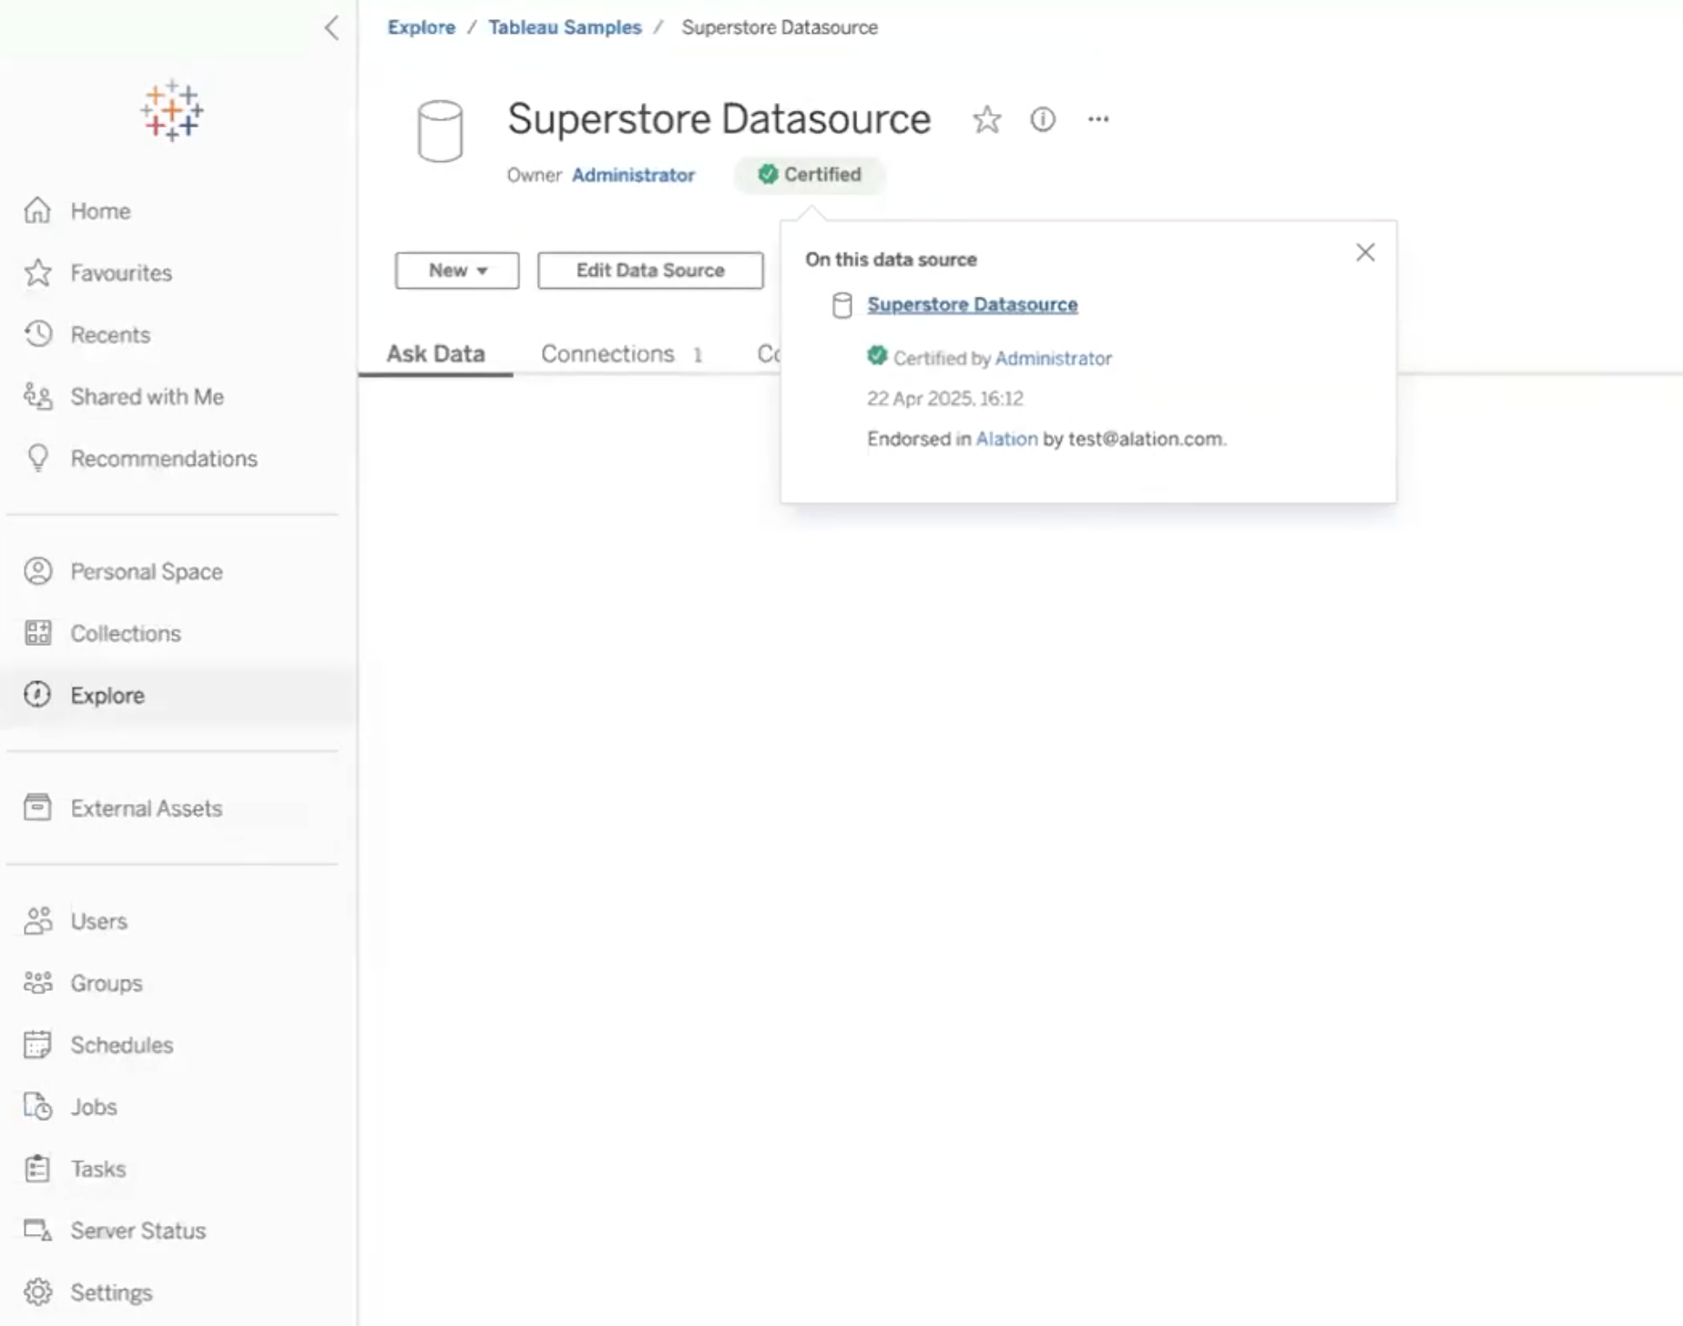Collapse the navigation sidebar using the chevron
The width and height of the screenshot is (1683, 1326).
pyautogui.click(x=331, y=28)
